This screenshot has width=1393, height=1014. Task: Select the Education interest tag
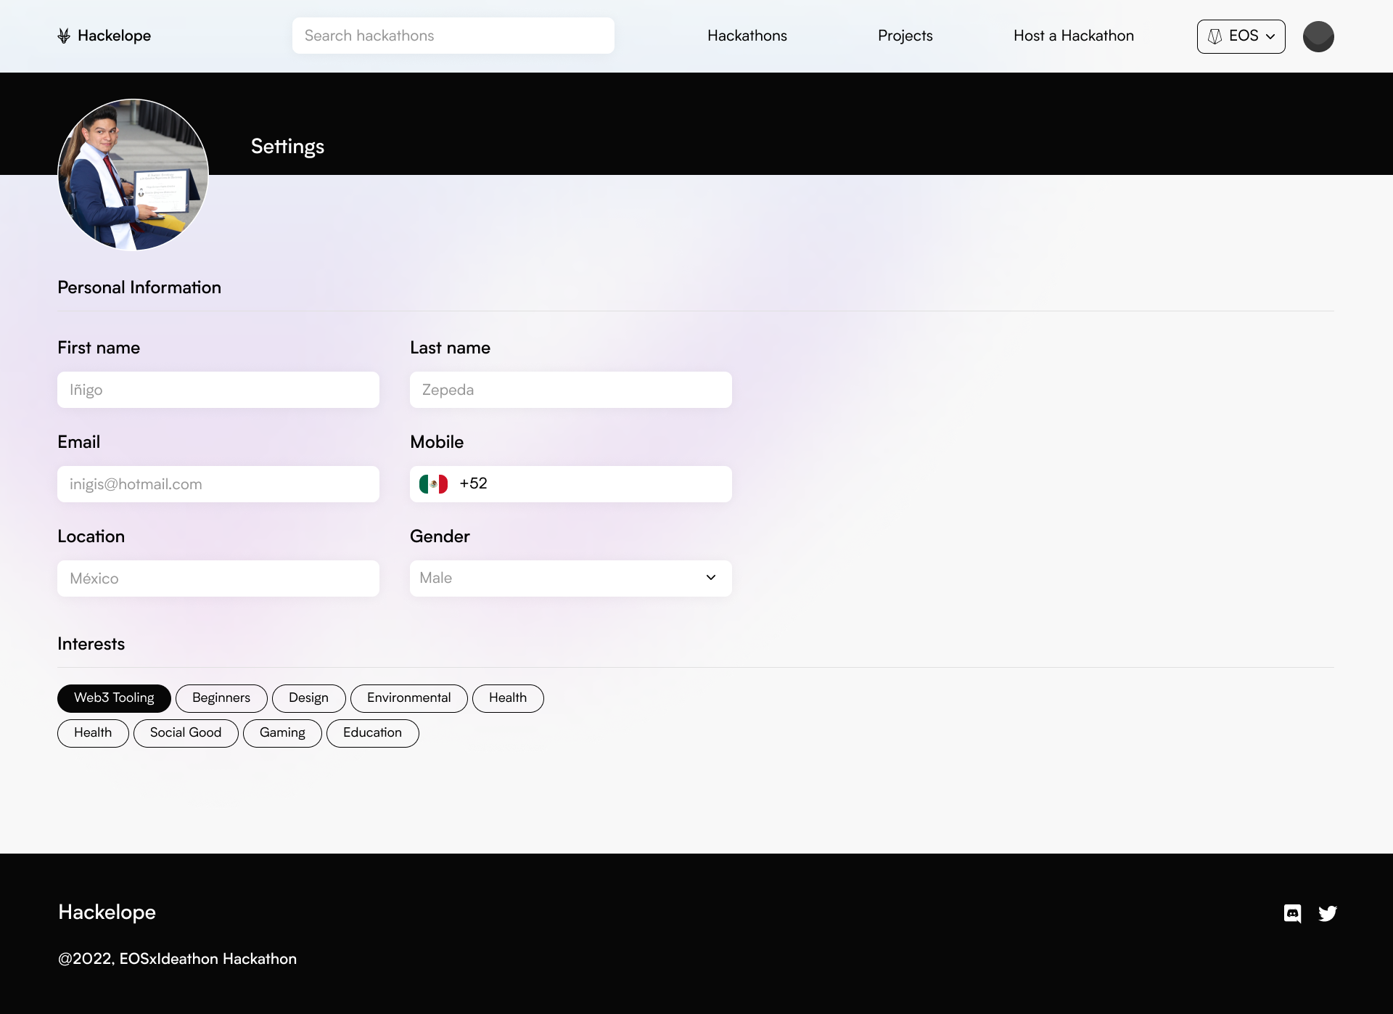coord(372,733)
